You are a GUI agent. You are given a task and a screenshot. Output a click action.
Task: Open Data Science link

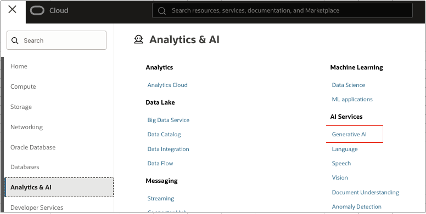point(348,85)
